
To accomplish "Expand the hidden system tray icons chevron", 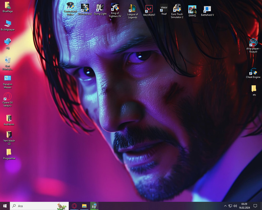I will [x=225, y=206].
